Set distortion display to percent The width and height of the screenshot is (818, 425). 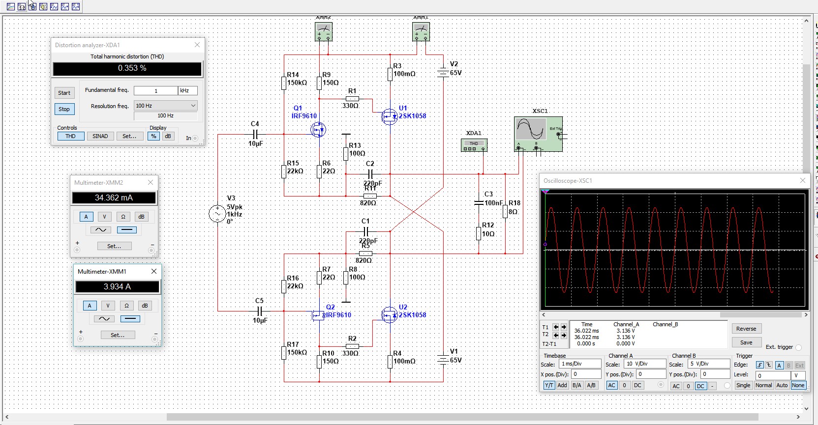[x=154, y=136]
